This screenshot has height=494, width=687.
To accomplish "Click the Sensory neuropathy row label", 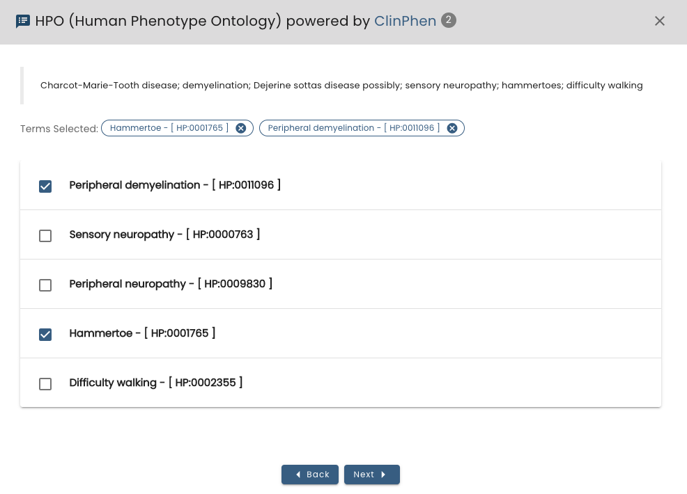I will (164, 234).
